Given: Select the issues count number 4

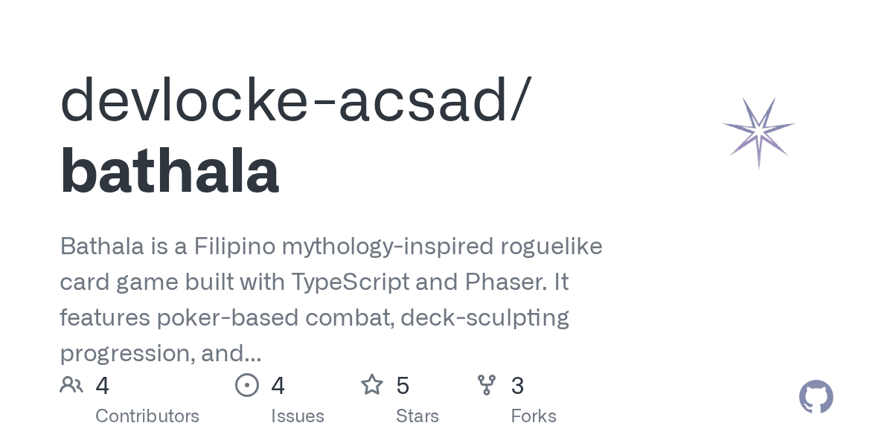Looking at the screenshot, I should coord(278,386).
